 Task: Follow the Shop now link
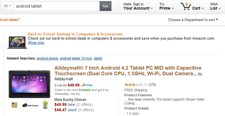36,43
